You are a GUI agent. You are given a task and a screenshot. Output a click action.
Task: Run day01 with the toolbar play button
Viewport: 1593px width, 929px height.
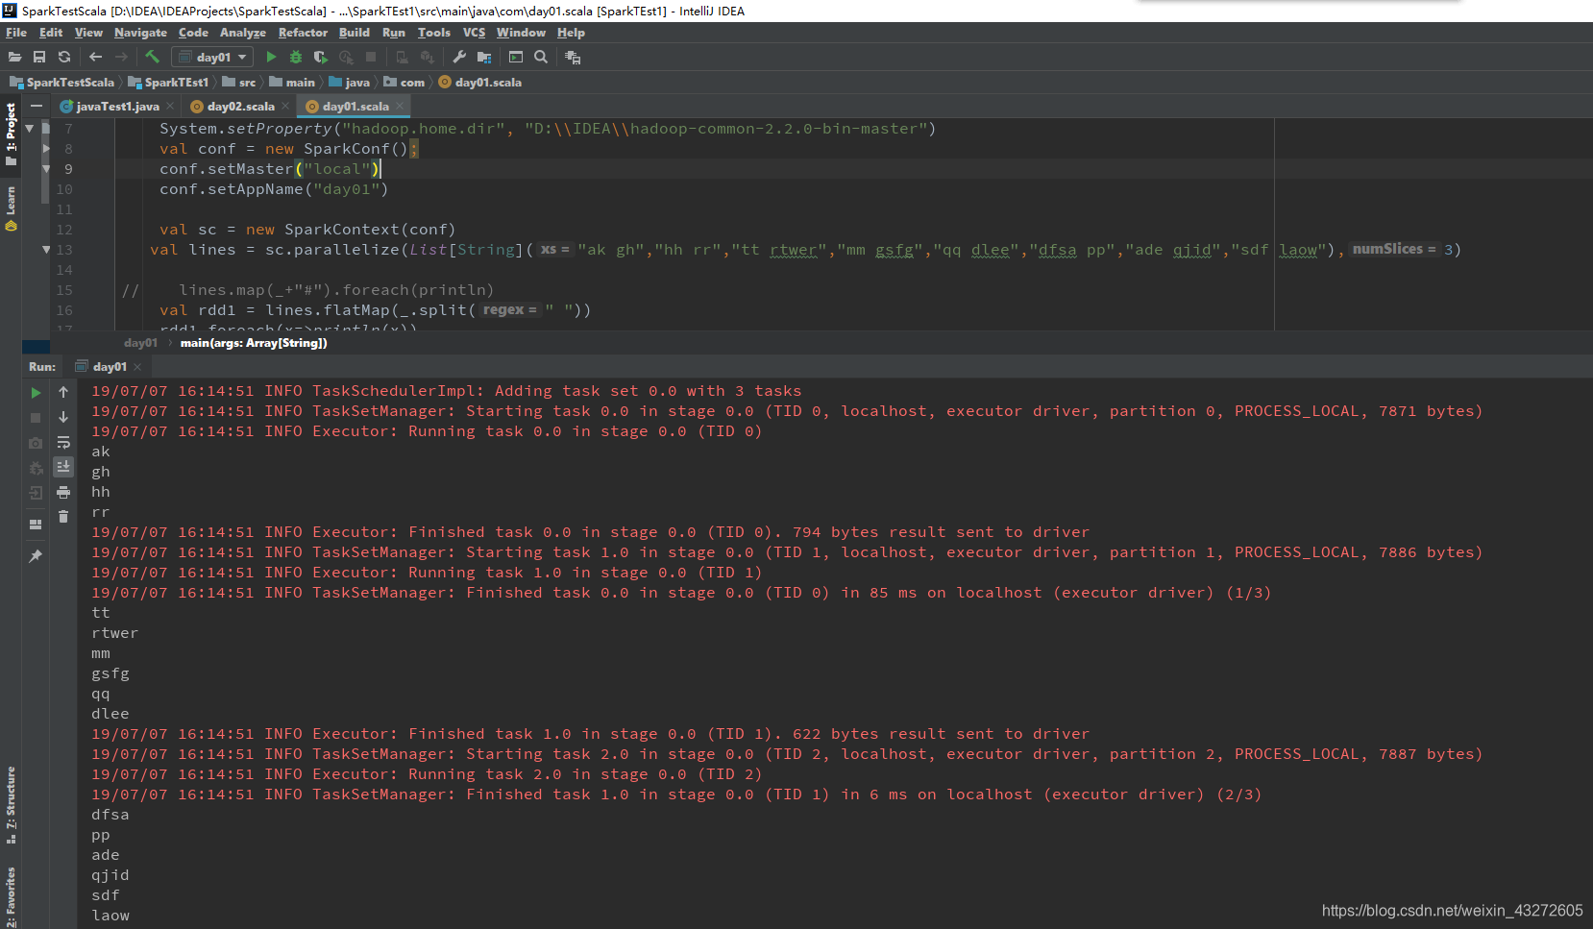[271, 57]
